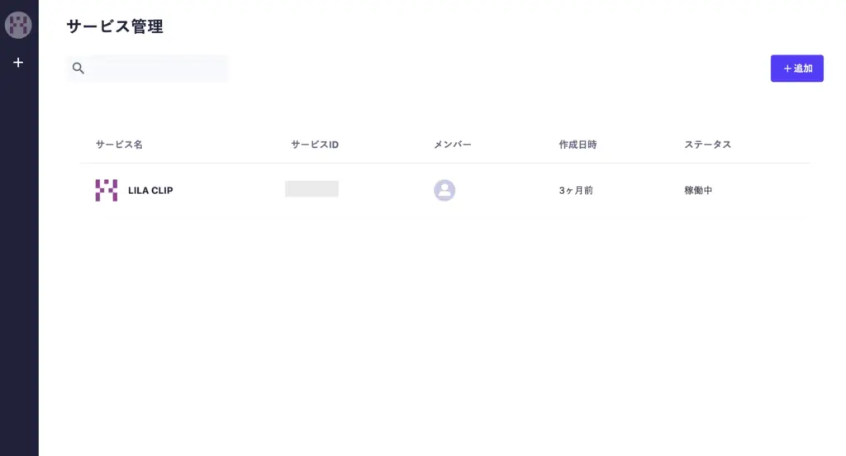Click the LILA CLIP logo icon
846x456 pixels.
pos(107,190)
